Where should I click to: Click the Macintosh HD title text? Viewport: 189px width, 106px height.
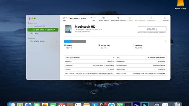(x=85, y=27)
